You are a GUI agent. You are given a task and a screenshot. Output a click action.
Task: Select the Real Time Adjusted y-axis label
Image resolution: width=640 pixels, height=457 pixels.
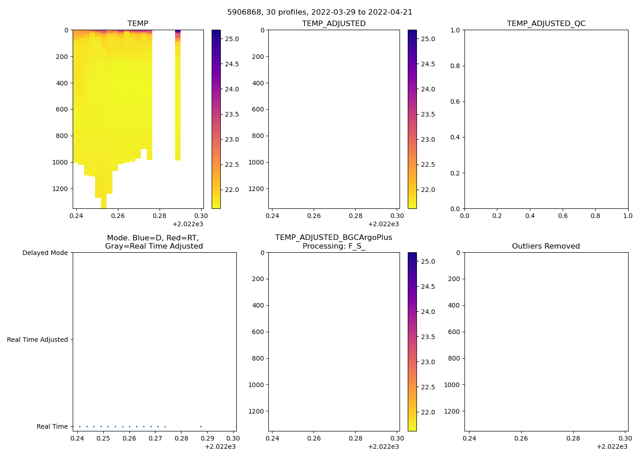[37, 340]
